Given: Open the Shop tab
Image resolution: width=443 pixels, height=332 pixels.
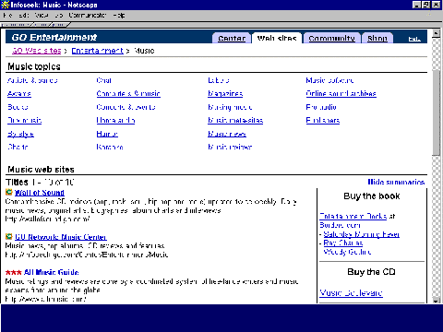Looking at the screenshot, I should pos(377,38).
